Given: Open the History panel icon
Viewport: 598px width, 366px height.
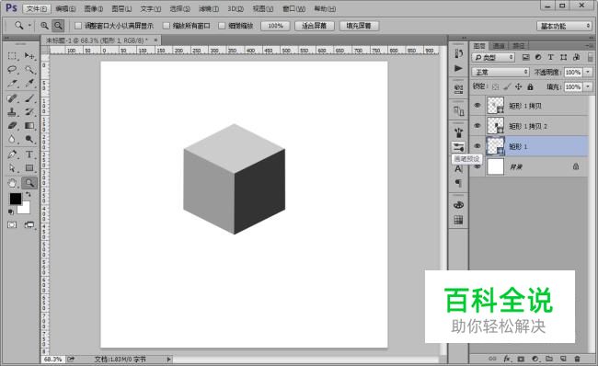Looking at the screenshot, I should point(458,53).
